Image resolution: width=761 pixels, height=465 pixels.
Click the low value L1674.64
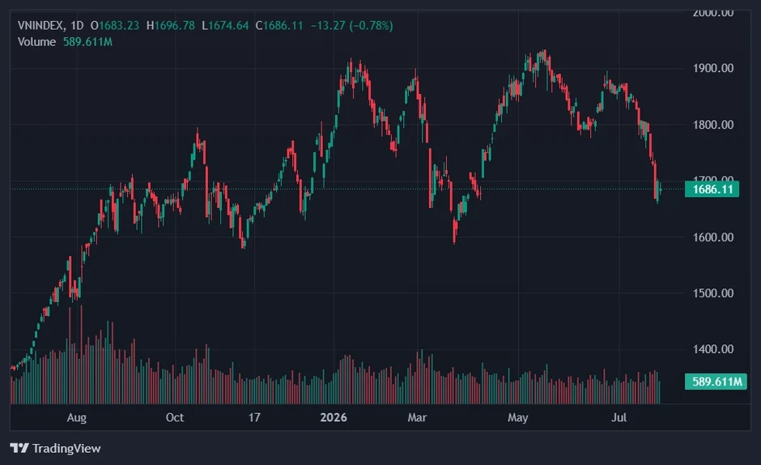(225, 25)
